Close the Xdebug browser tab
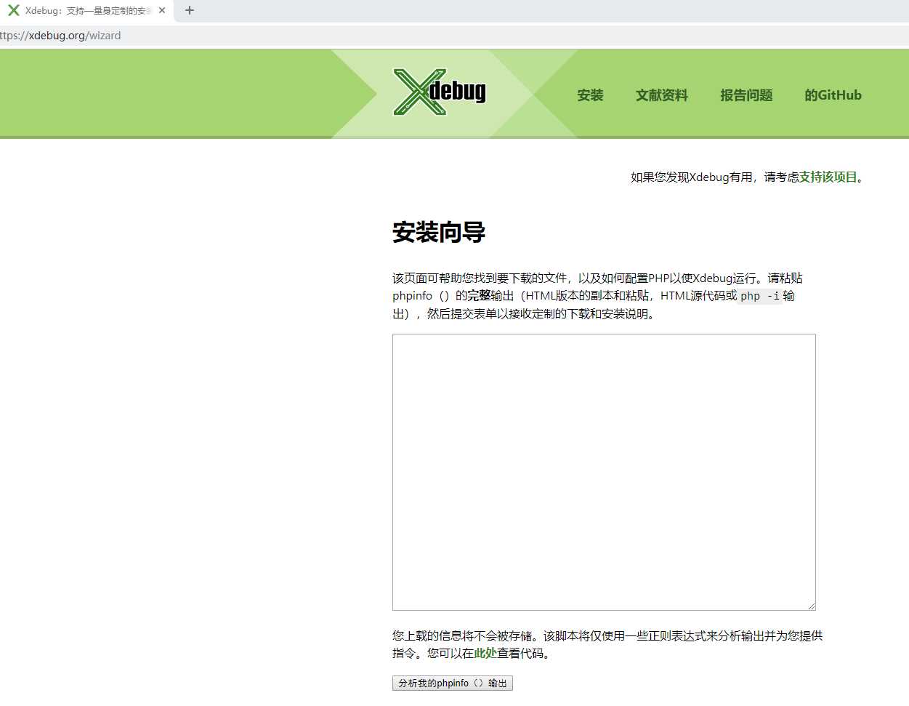 coord(162,10)
